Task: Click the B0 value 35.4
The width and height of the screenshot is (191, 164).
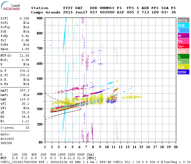Action: [x=25, y=117]
